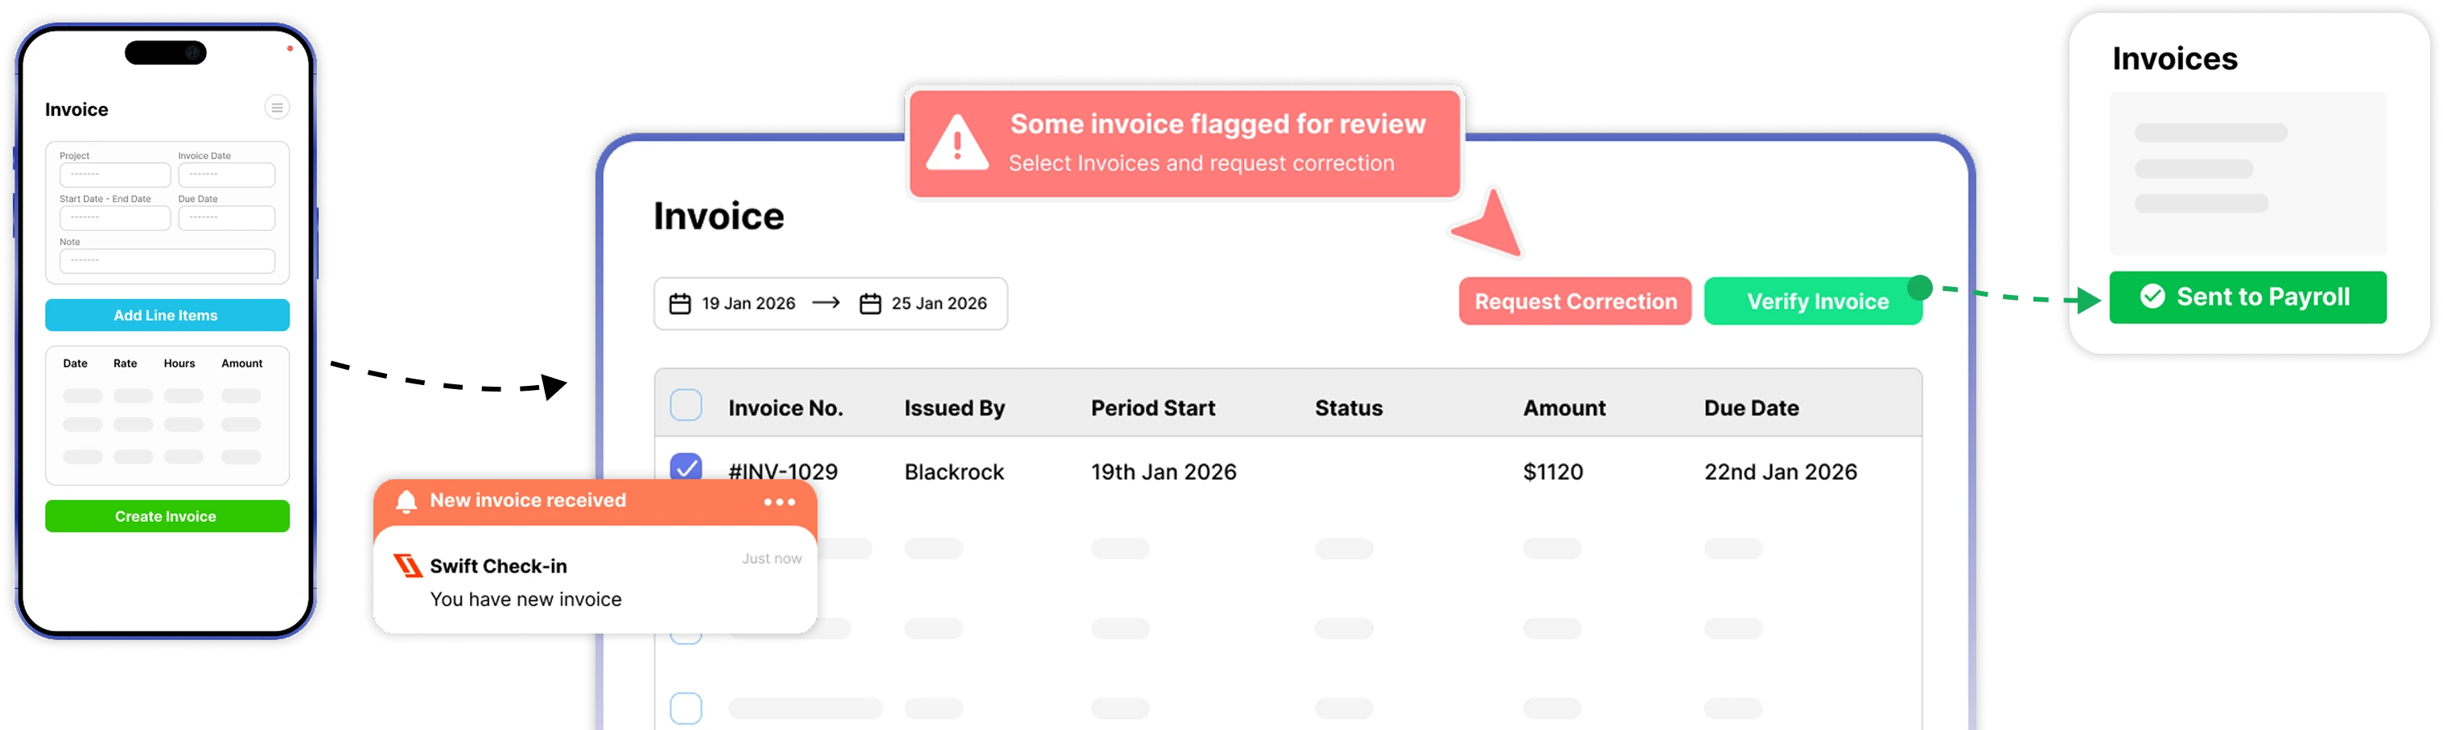Click the Note input field on phone
This screenshot has height=730, width=2443.
point(167,260)
